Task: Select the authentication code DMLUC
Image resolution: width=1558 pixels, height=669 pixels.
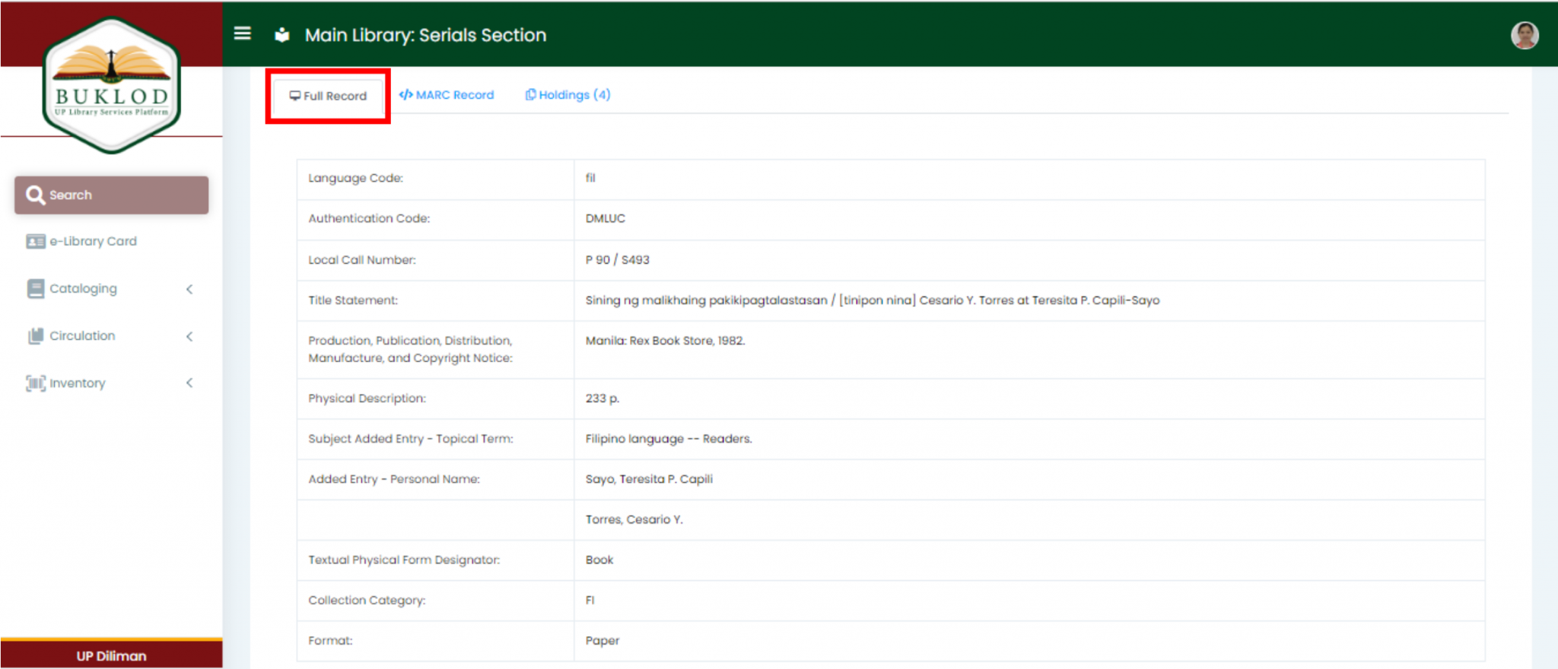Action: pyautogui.click(x=606, y=218)
